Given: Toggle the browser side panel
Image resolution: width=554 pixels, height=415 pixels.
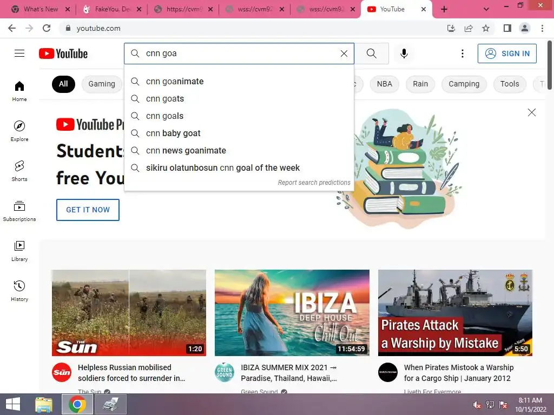Looking at the screenshot, I should (x=507, y=28).
